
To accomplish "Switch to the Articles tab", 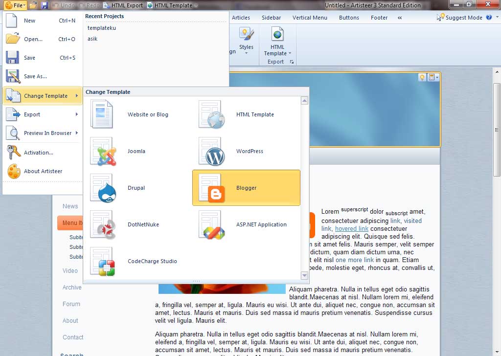I will click(x=241, y=18).
